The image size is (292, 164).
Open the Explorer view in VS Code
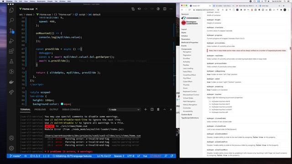11,10
